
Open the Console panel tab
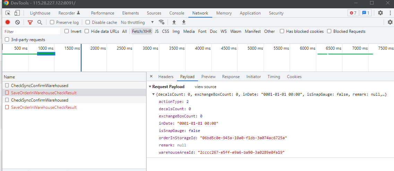pyautogui.click(x=177, y=13)
